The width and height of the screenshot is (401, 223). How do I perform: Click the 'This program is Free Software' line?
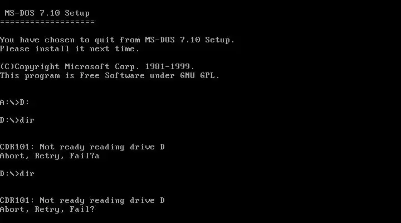(x=110, y=76)
